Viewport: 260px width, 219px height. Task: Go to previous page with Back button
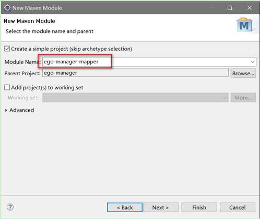point(125,208)
